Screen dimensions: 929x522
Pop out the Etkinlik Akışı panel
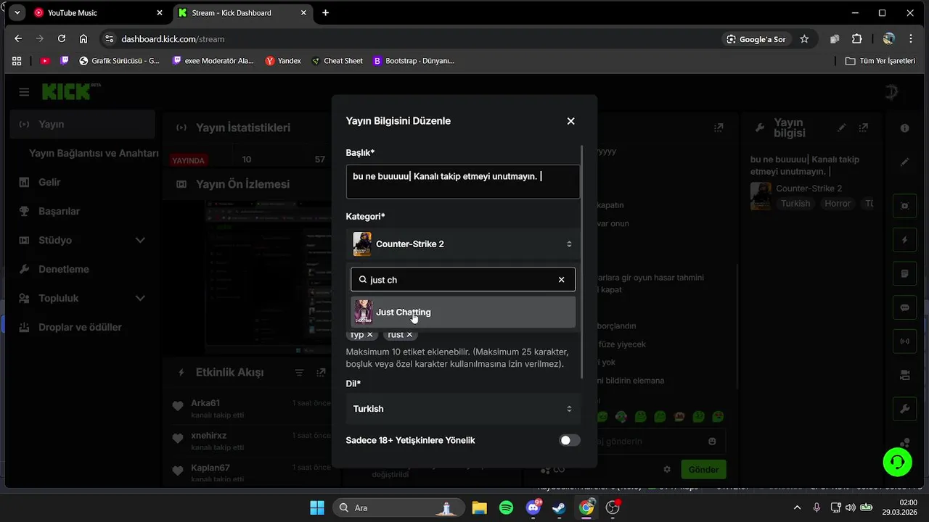coord(321,373)
